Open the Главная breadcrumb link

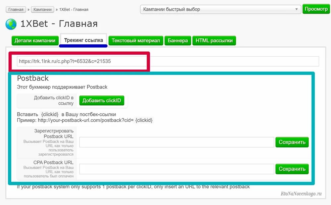(x=16, y=10)
